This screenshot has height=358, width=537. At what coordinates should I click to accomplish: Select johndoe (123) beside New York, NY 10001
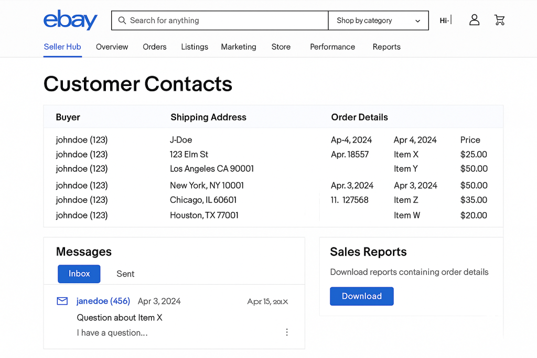pos(81,186)
